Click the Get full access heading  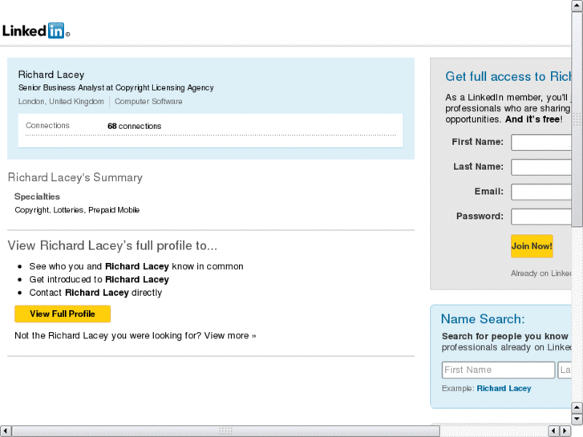click(508, 77)
